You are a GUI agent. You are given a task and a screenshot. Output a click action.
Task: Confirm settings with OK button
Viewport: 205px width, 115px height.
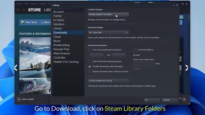pyautogui.click(x=152, y=100)
